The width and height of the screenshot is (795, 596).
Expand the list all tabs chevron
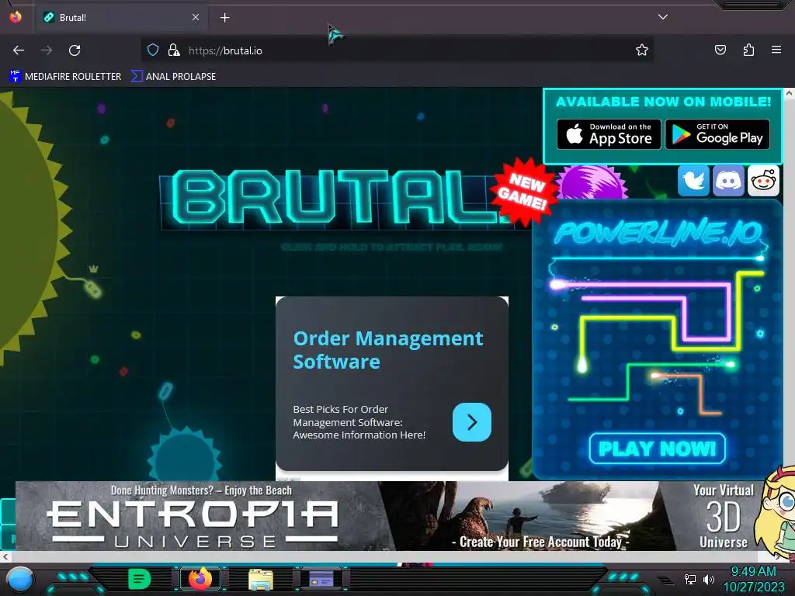click(663, 17)
